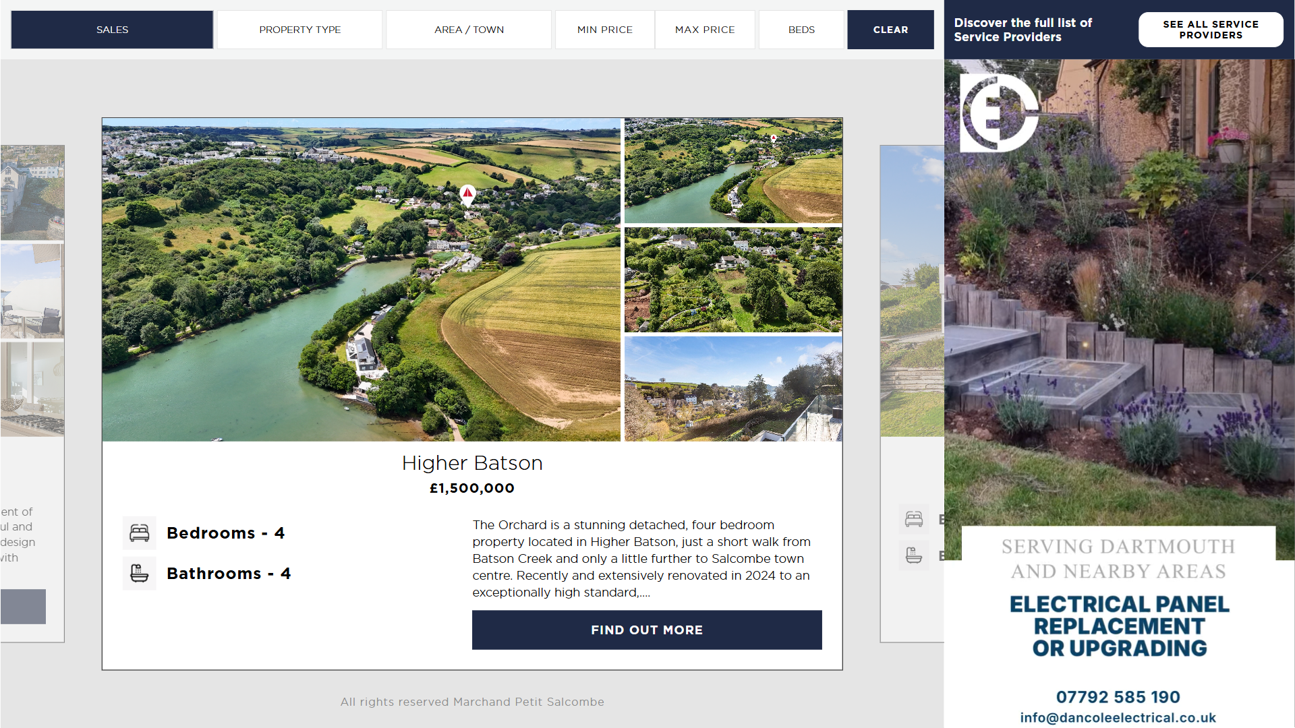
Task: Click the Find Out More button
Action: 646,630
